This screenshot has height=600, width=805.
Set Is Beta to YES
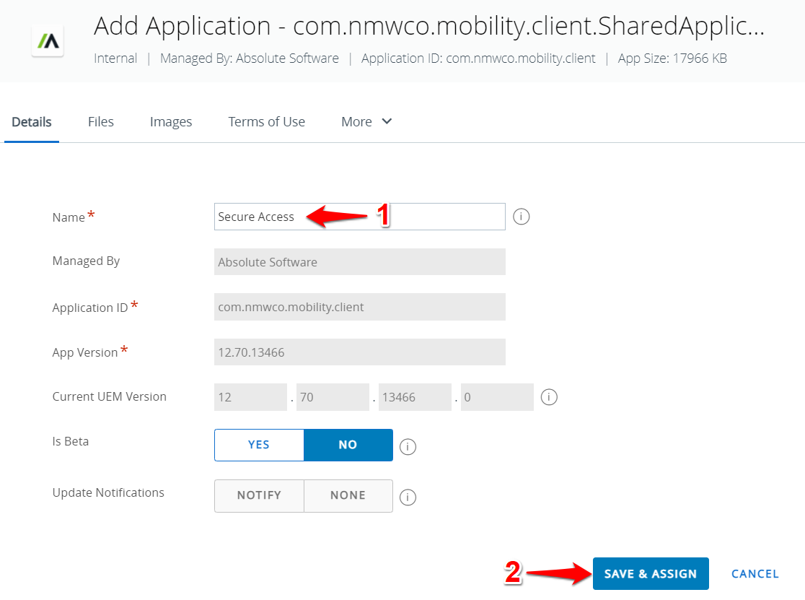coord(259,445)
